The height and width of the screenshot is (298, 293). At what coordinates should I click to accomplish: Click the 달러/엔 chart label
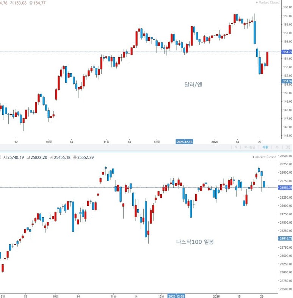[193, 85]
